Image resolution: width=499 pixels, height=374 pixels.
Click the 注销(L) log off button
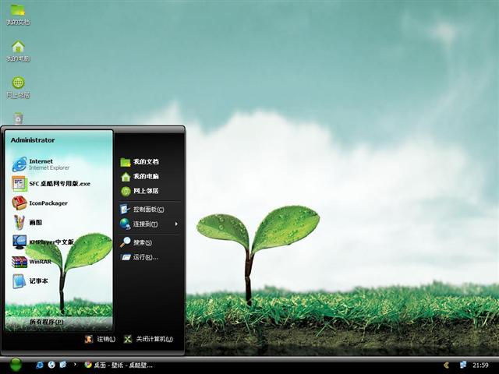(x=100, y=339)
